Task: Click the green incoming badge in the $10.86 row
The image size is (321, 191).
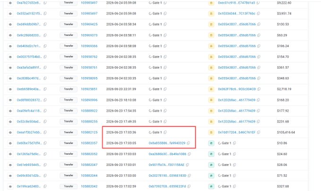Action: pos(211,143)
